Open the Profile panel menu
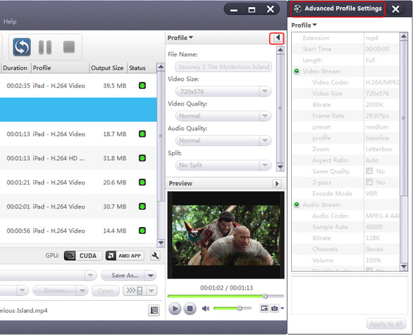 [181, 38]
